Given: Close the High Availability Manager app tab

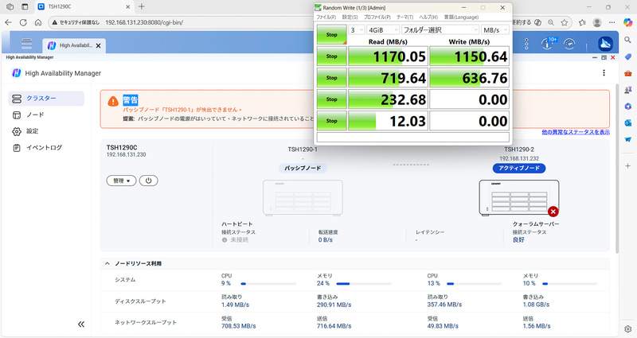Looking at the screenshot, I should coord(98,46).
